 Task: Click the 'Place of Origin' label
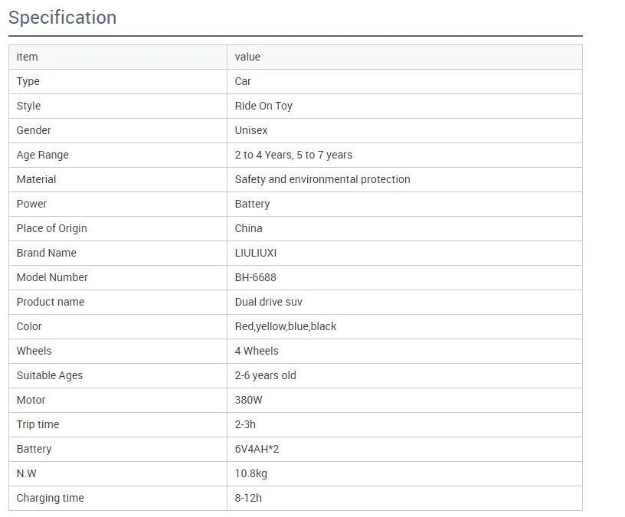[x=52, y=228]
